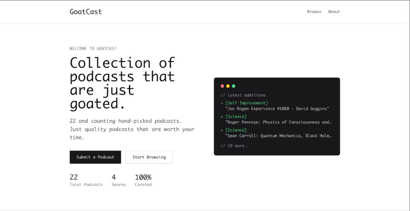410x211 pixels.
Task: Click the 4 Genres stat
Action: (119, 180)
